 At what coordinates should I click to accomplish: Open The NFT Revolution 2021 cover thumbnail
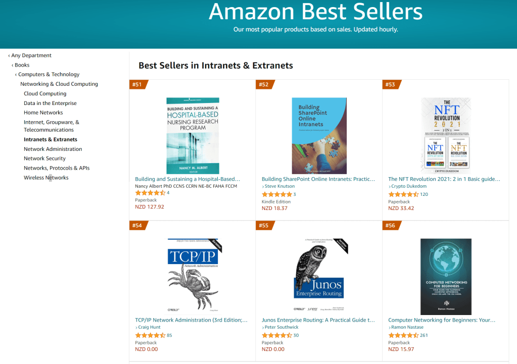[445, 135]
